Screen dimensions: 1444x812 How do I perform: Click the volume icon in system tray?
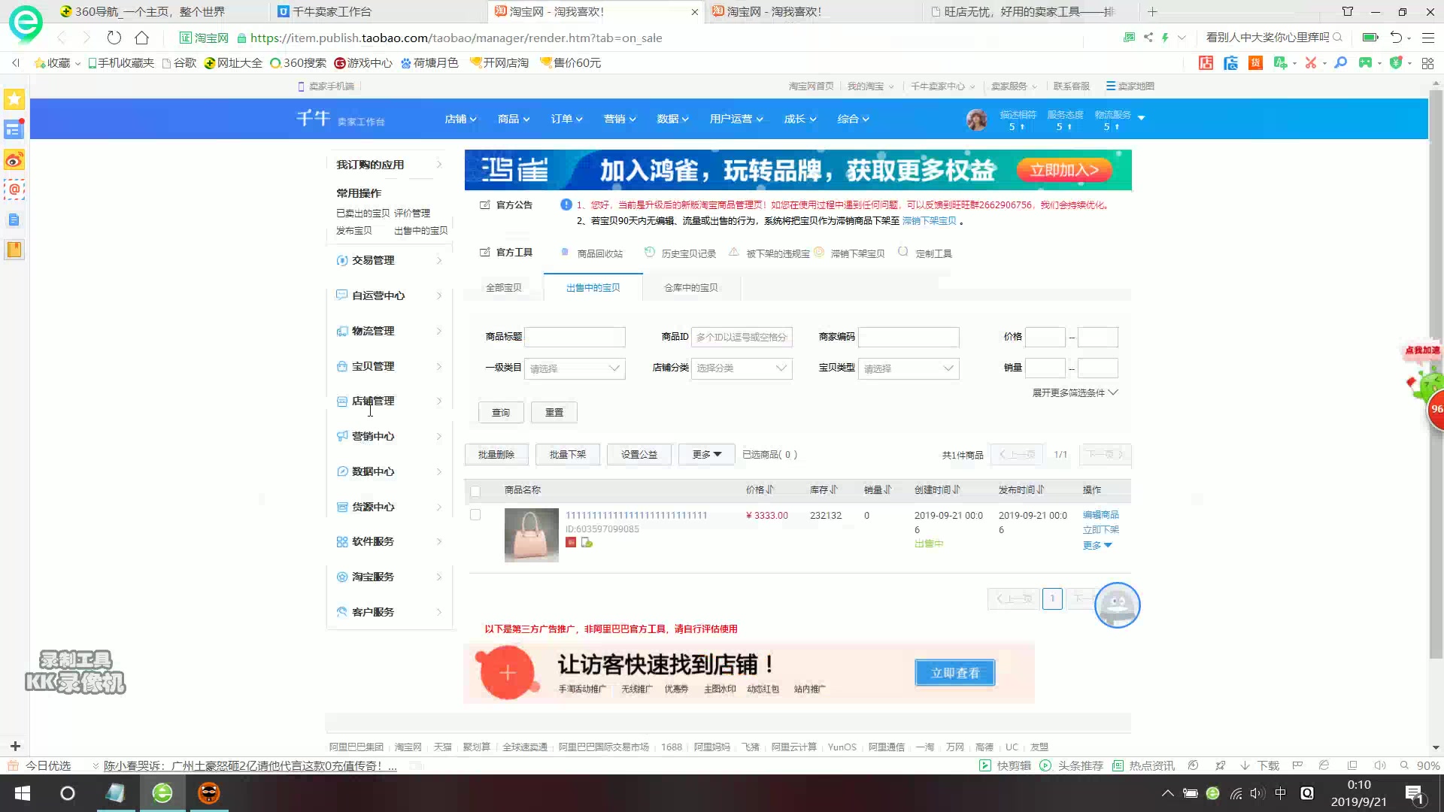(1257, 793)
